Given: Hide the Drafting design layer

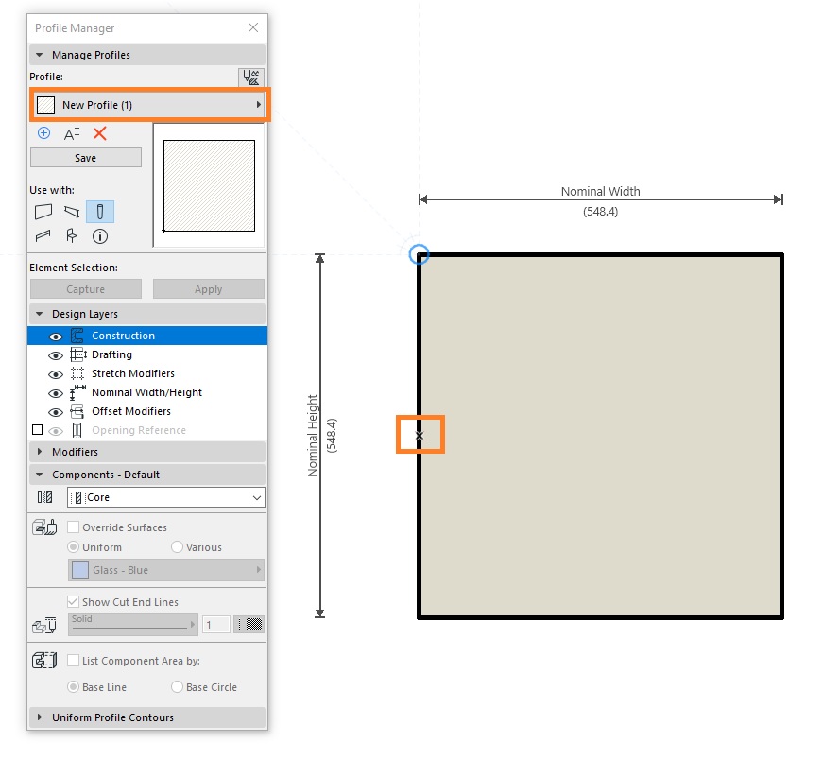Looking at the screenshot, I should point(56,355).
